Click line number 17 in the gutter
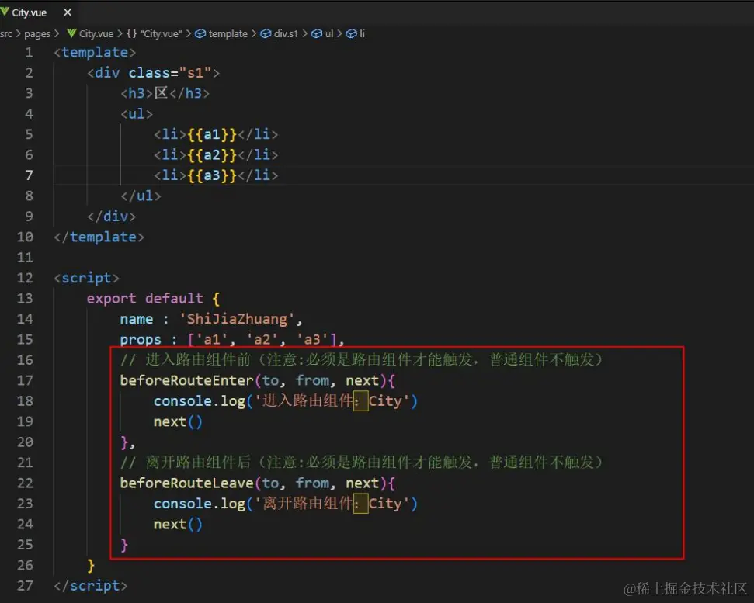 pyautogui.click(x=25, y=380)
